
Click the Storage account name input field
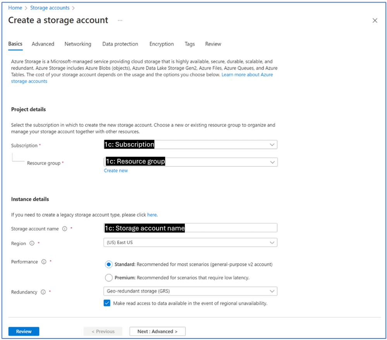coord(190,228)
